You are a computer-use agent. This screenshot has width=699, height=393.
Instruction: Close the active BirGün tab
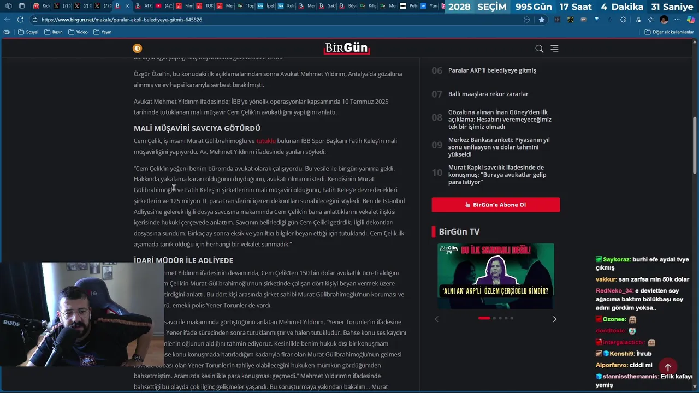coord(127,6)
